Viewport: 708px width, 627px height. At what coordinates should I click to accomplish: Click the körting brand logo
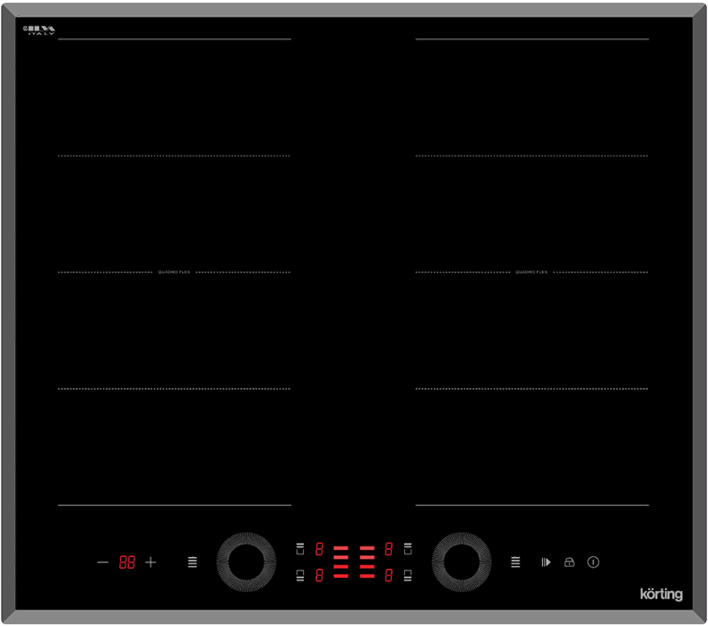(661, 594)
